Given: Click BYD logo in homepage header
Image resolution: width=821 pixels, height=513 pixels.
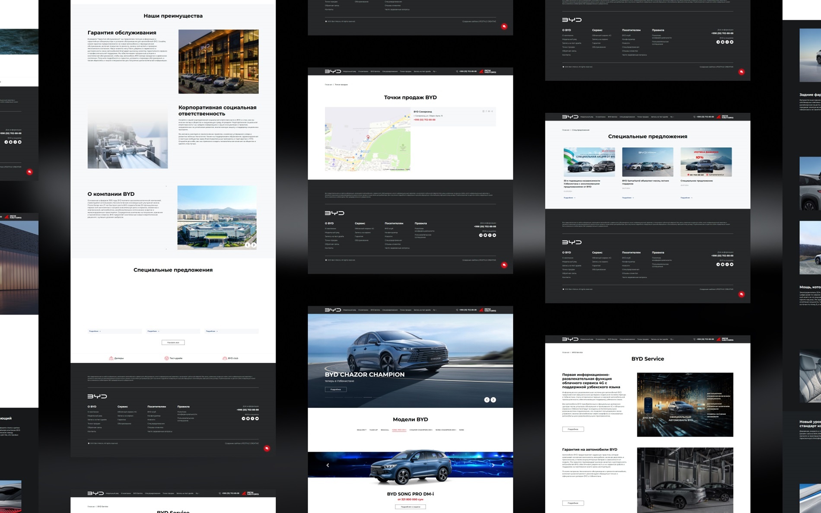Looking at the screenshot, I should click(x=333, y=310).
